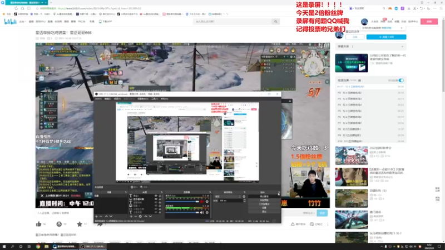Mute the second mixer channel speaker icon
The width and height of the screenshot is (445, 250).
click(202, 212)
